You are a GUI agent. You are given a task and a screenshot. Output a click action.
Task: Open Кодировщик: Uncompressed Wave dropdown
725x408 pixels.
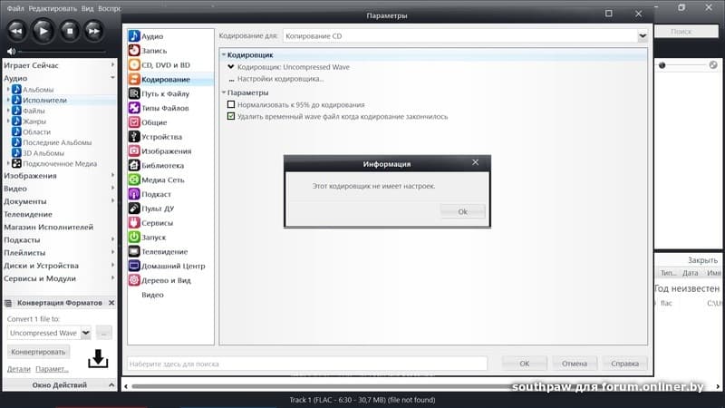point(231,67)
